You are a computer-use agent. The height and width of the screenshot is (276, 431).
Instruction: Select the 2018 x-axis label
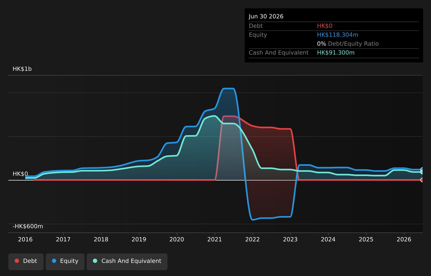click(101, 239)
